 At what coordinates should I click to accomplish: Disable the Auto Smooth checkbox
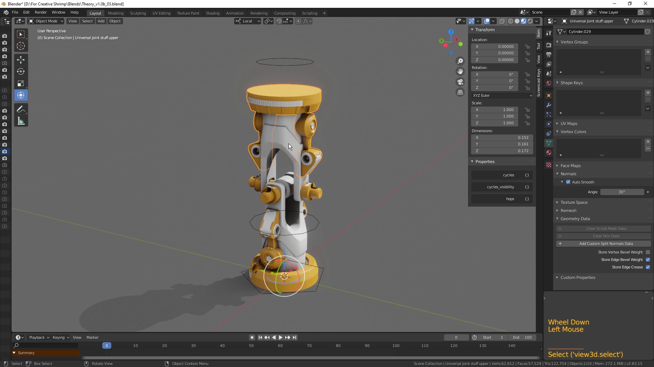click(568, 182)
